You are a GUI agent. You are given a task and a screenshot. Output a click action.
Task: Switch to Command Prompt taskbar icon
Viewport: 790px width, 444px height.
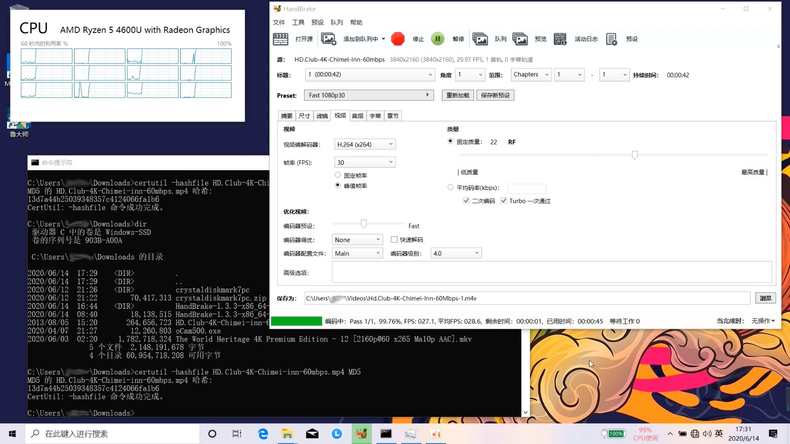point(386,434)
